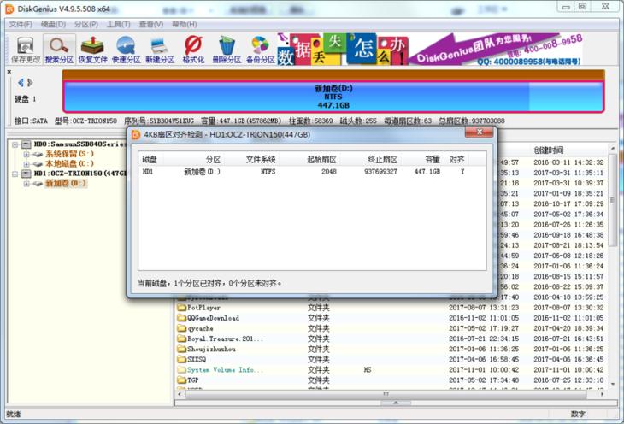Screen dimensions: 624x424
Task: Click the 起始扇区 column header in dialog
Action: [x=309, y=160]
